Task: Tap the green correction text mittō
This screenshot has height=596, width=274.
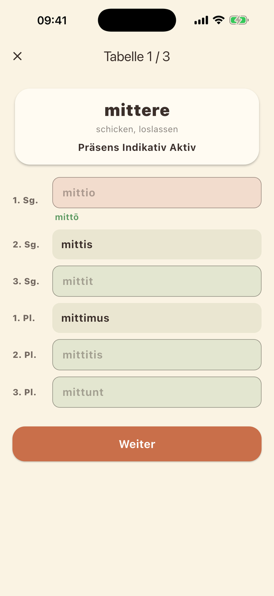Action: click(x=67, y=217)
